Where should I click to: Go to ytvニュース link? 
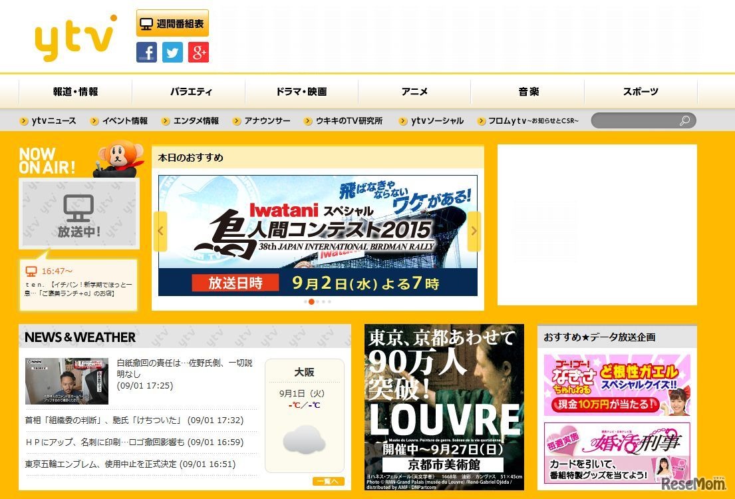point(48,121)
